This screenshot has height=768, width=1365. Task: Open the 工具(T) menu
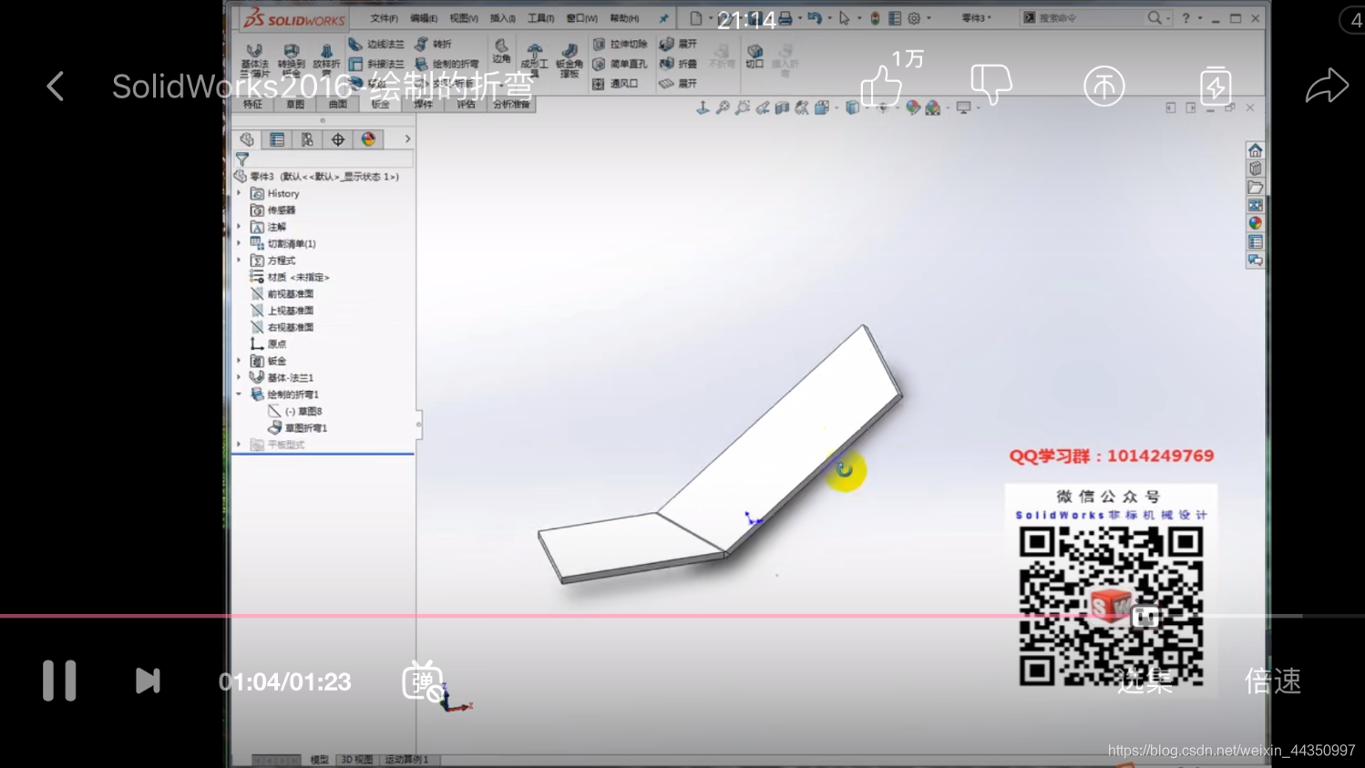(540, 18)
